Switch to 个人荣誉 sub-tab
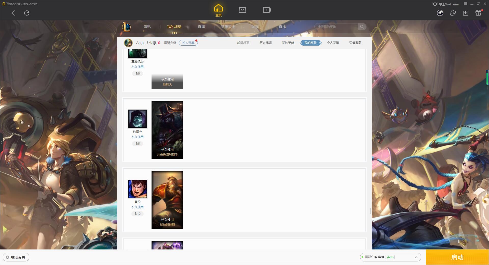Image resolution: width=489 pixels, height=265 pixels. coord(333,43)
